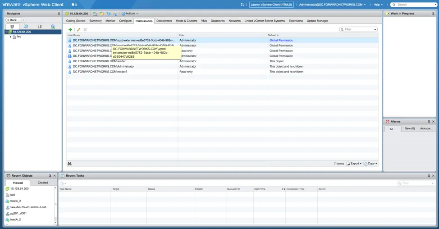The image size is (439, 229).
Task: Switch to Storage navigator view
Action: (40, 26)
